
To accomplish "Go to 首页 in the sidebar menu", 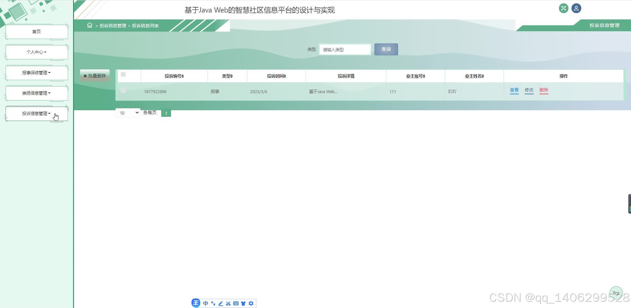I will click(x=36, y=31).
